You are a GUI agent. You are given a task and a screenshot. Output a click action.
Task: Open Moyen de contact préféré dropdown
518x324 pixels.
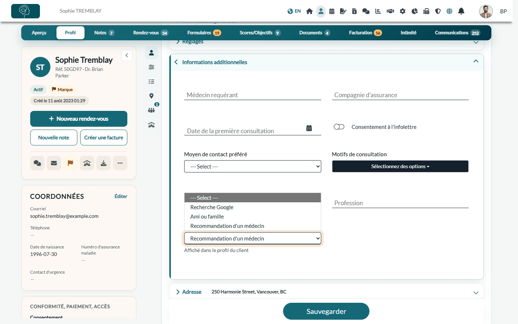pyautogui.click(x=253, y=166)
